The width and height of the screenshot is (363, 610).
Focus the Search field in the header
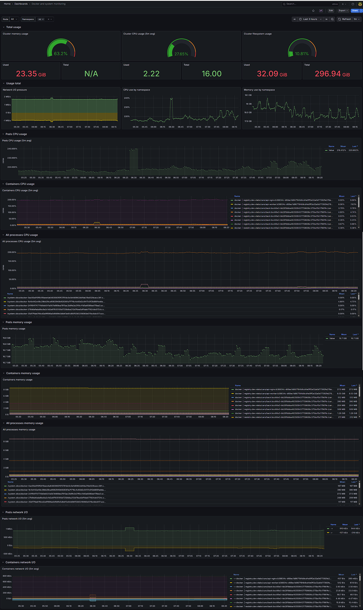click(x=310, y=4)
